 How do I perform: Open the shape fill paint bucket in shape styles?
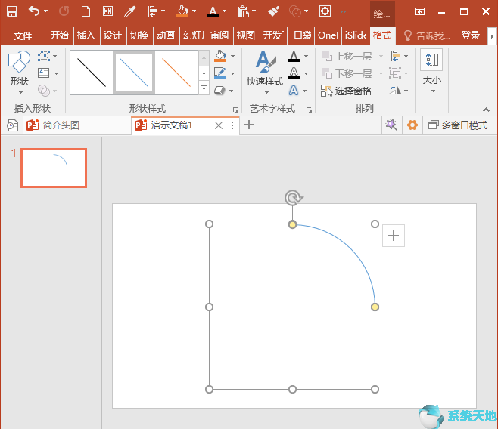coord(220,56)
